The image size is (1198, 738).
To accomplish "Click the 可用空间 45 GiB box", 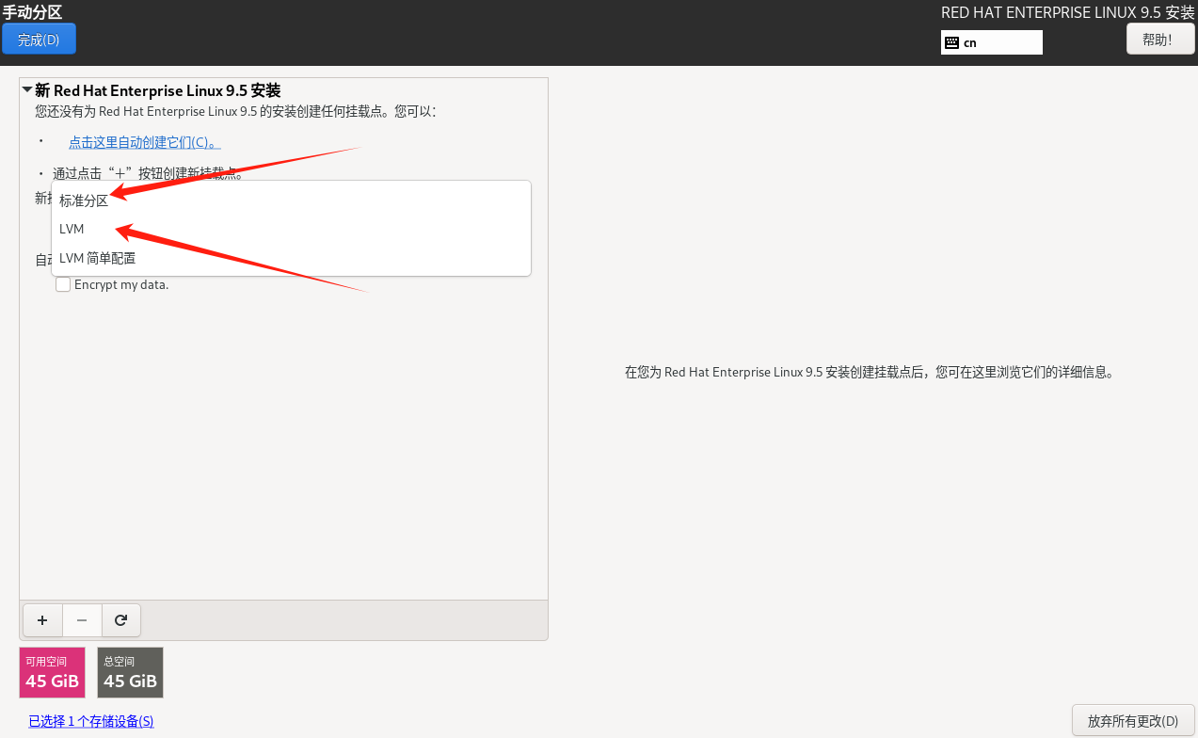I will pos(52,672).
